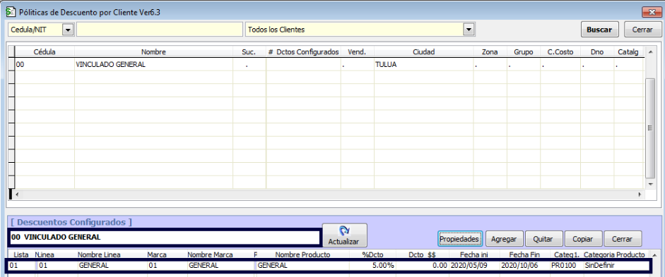
Task: Click the 0.00 Dcto $$ cell
Action: (x=422, y=266)
